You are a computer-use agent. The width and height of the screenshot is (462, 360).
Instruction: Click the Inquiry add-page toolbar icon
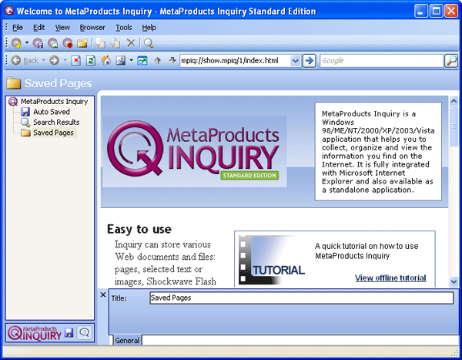tap(16, 43)
